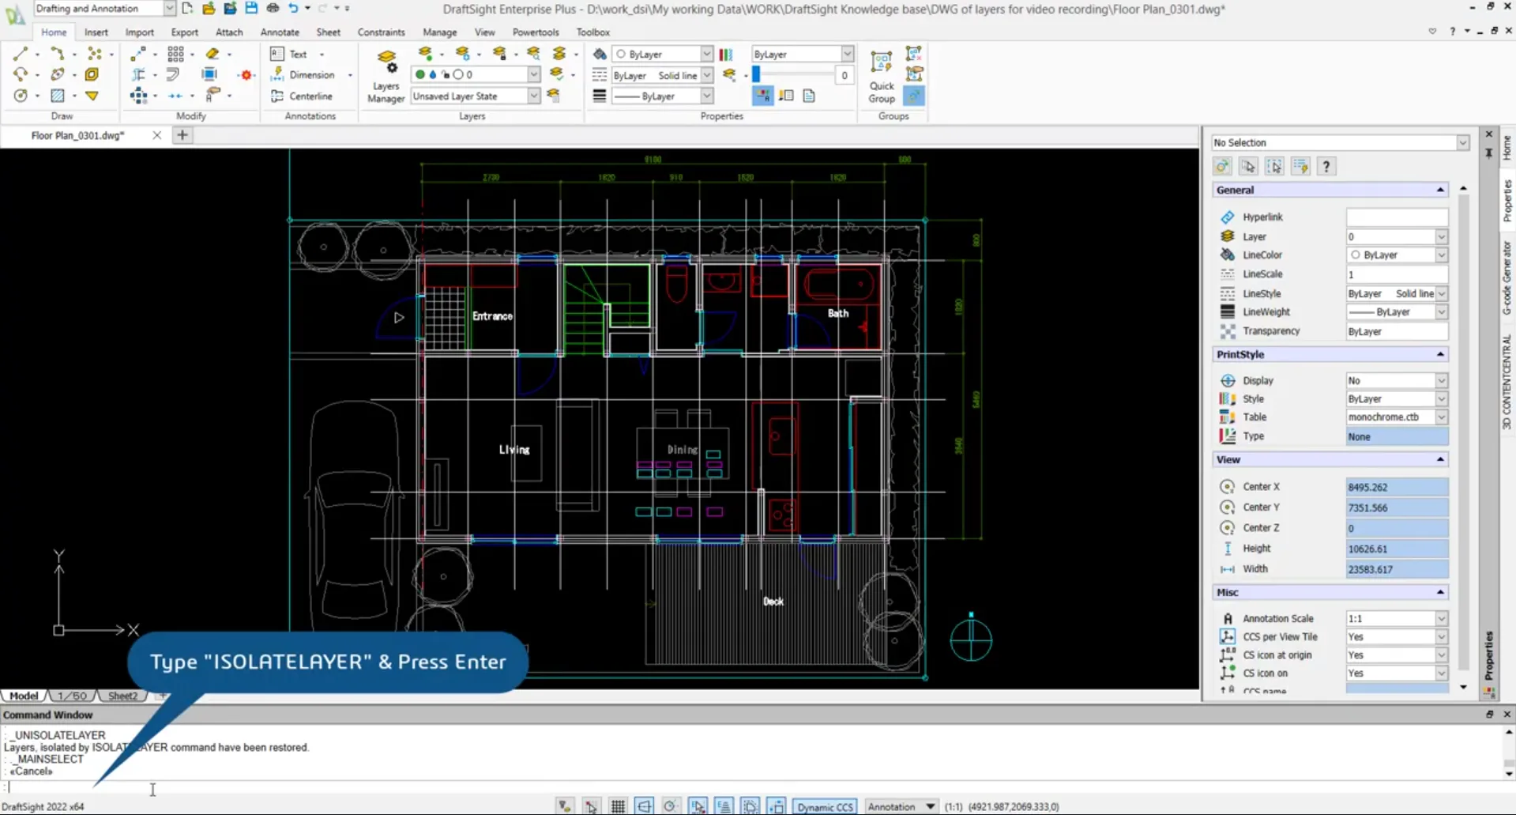
Task: Open the Annotate ribbon tab
Action: pos(280,32)
